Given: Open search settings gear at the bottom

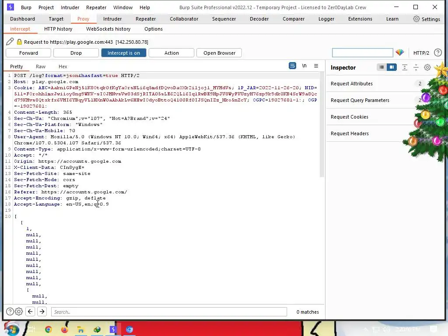Looking at the screenshot, I should (19, 311).
